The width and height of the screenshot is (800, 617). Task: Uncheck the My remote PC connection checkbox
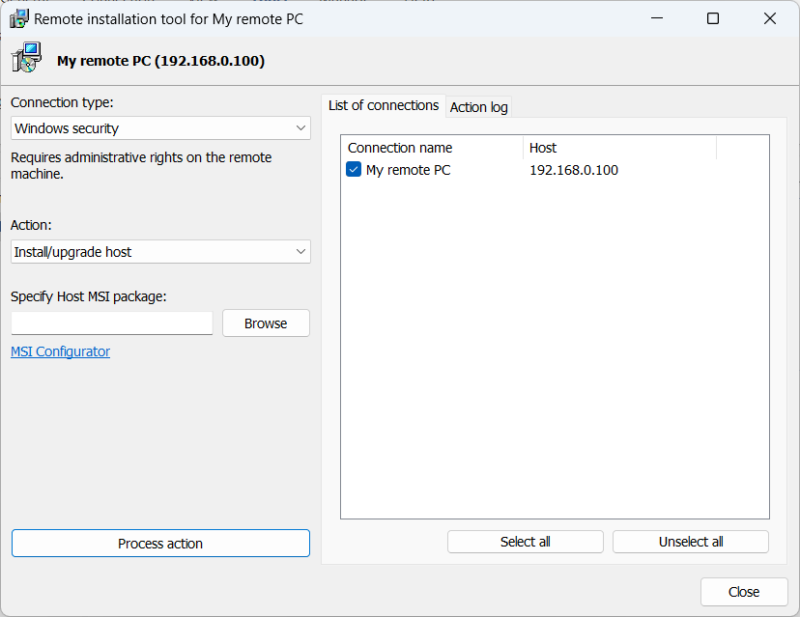(354, 170)
